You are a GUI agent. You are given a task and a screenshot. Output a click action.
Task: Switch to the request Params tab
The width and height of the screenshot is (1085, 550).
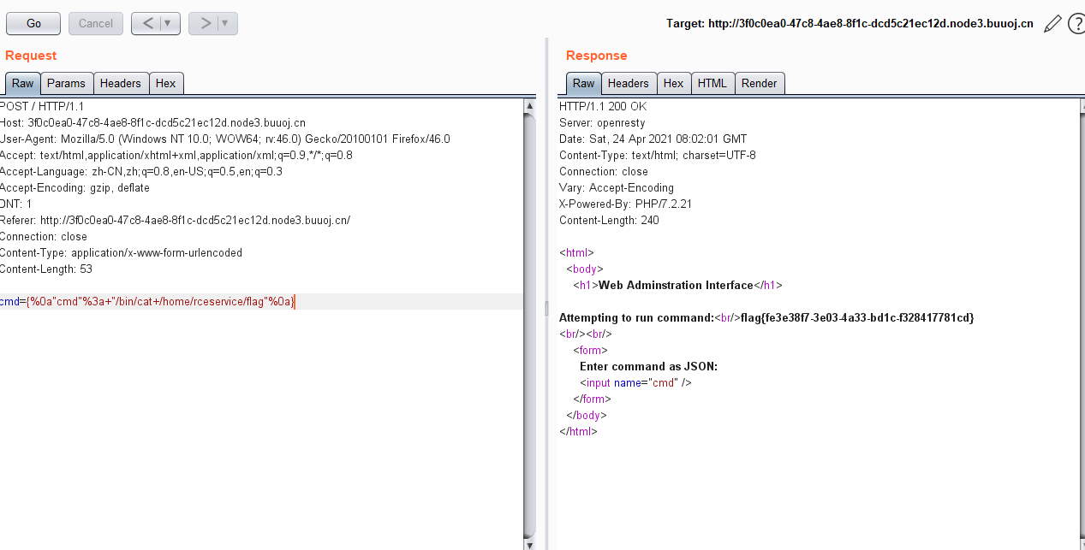(x=66, y=83)
